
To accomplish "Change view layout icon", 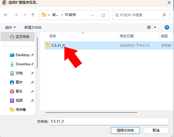I will [149, 27].
